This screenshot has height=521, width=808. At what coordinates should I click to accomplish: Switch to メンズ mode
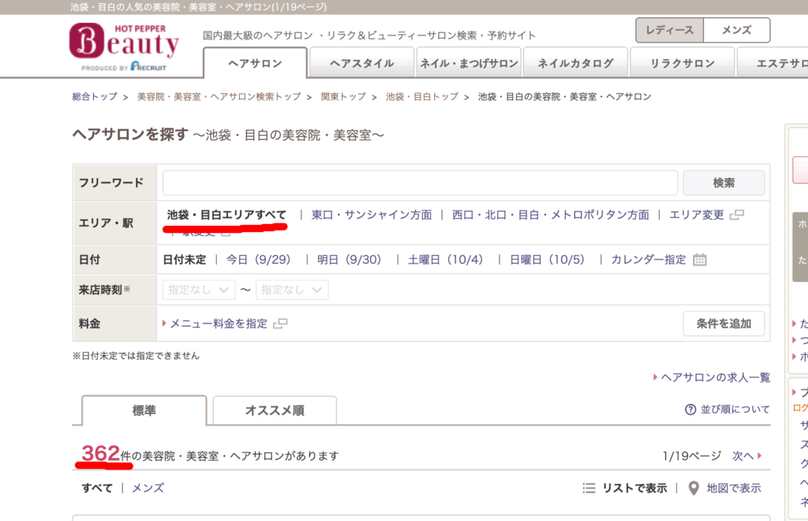pyautogui.click(x=735, y=30)
